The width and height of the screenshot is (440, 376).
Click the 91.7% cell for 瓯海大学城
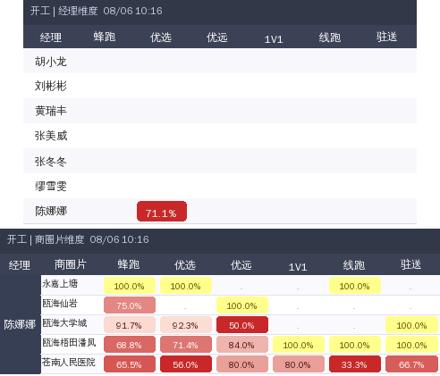pyautogui.click(x=130, y=325)
